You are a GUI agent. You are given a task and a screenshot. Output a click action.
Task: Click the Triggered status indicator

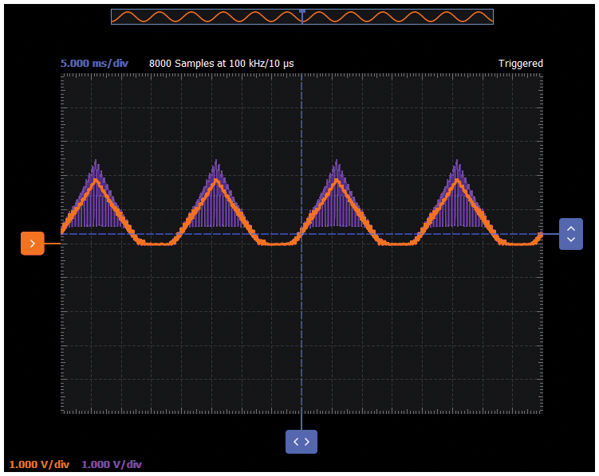[520, 64]
